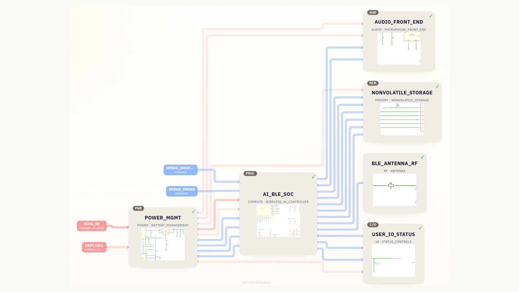Open the AUDIO_FRONT_END schematic thumbnail
The height and width of the screenshot is (292, 519).
399,48
